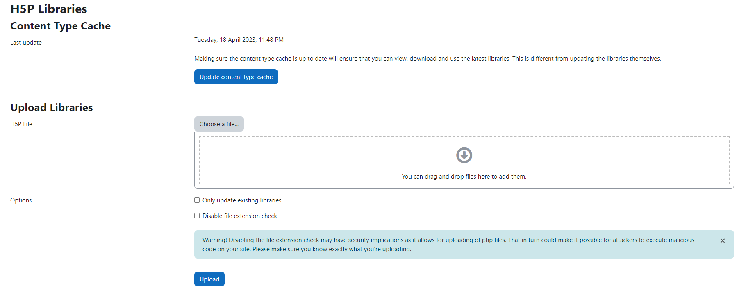Click the 'Tuesday, 18 April 2023, 11:48 PM' date
This screenshot has width=737, height=304.
pos(239,40)
